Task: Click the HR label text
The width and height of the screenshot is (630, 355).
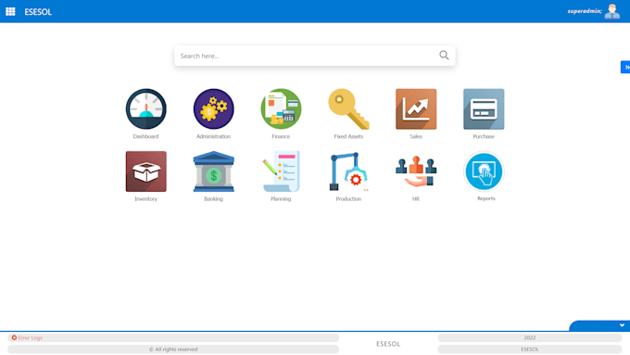Action: [x=416, y=198]
